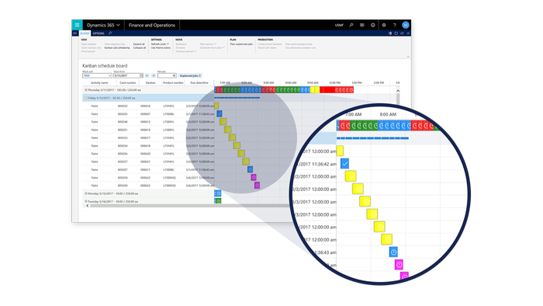Click the previous period left arrow button
Screen dimensions: 543x306
pos(147,75)
